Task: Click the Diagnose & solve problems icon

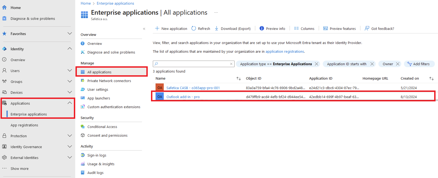Action: 4,18
